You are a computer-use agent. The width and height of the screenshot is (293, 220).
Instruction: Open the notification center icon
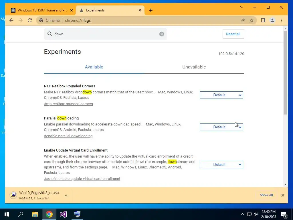284,215
